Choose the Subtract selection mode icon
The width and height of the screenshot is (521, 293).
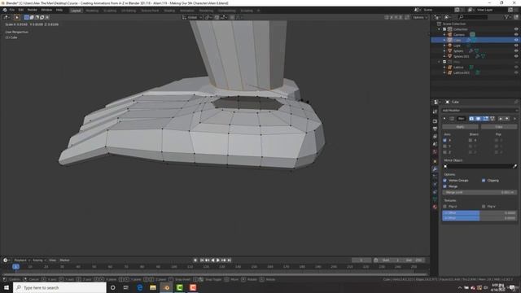pyautogui.click(x=37, y=17)
